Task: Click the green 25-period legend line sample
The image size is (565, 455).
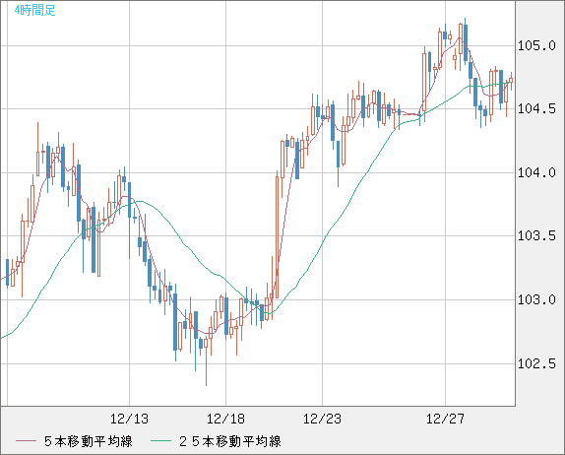Action: click(x=160, y=441)
